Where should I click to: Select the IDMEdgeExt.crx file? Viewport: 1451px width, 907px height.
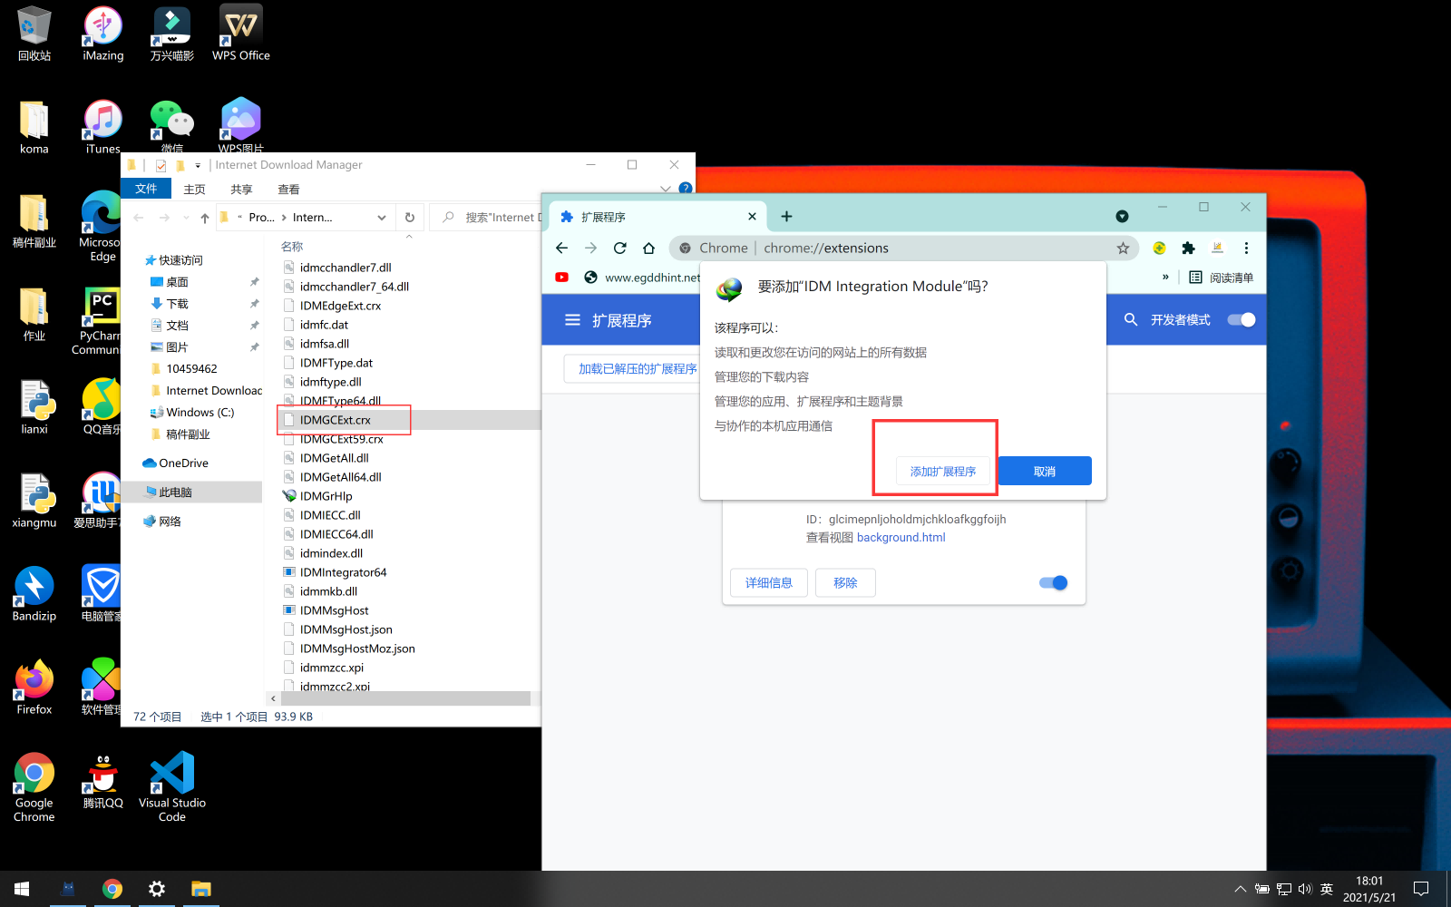coord(340,306)
